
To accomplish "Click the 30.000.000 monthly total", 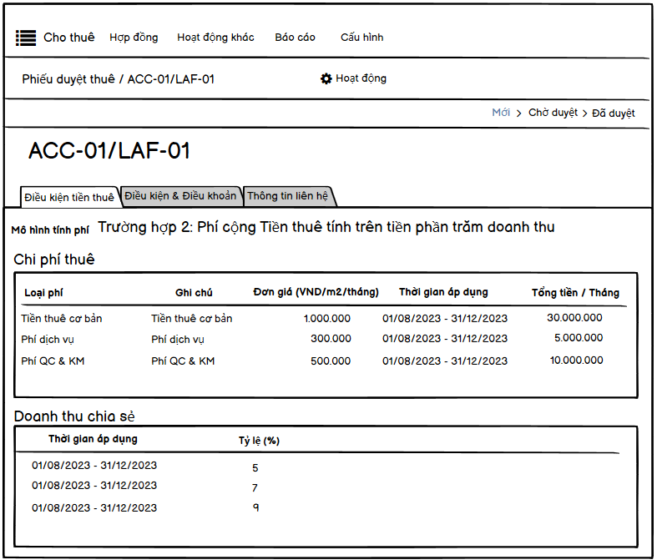I will (x=574, y=318).
